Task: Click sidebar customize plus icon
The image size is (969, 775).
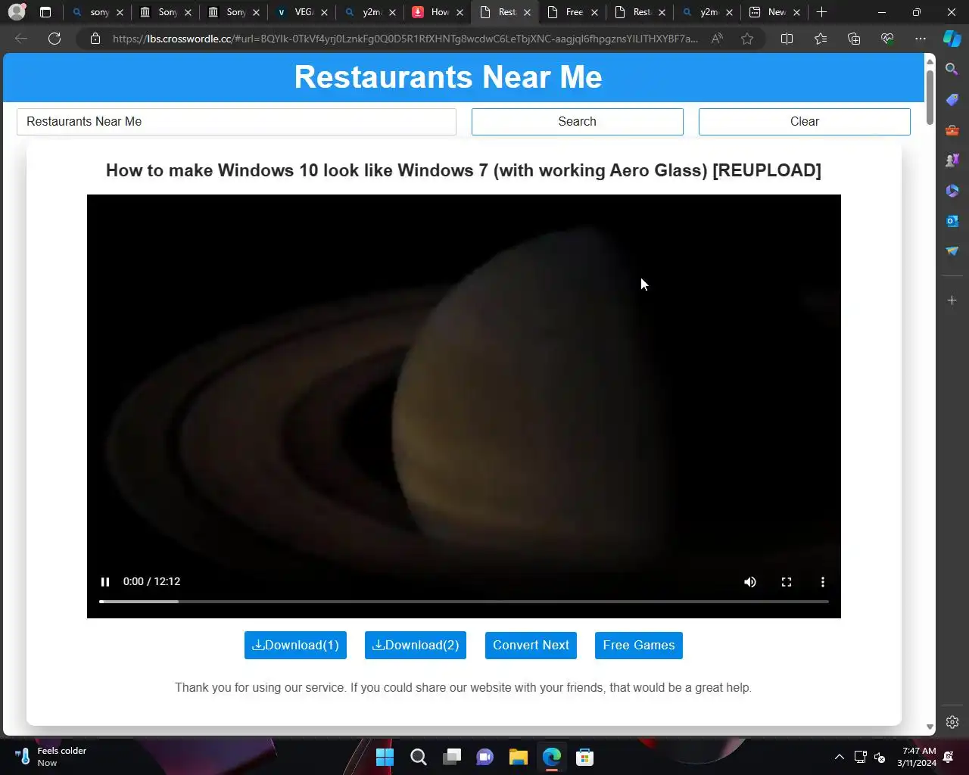Action: coord(952,300)
